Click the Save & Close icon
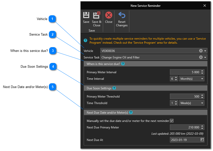The width and height of the screenshot is (213, 151). 97,16
